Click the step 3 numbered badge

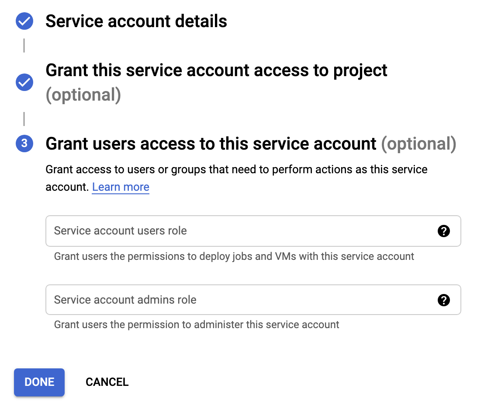[x=24, y=143]
